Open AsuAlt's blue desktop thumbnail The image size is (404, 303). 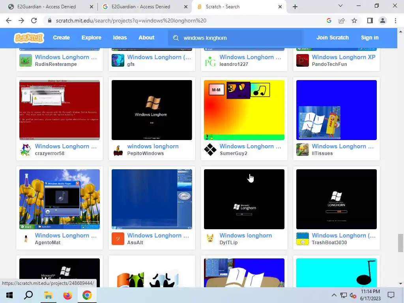[152, 199]
